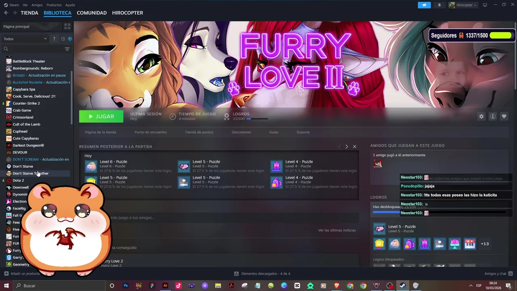Open the TIENDA tab
Image resolution: width=517 pixels, height=291 pixels.
tap(29, 13)
